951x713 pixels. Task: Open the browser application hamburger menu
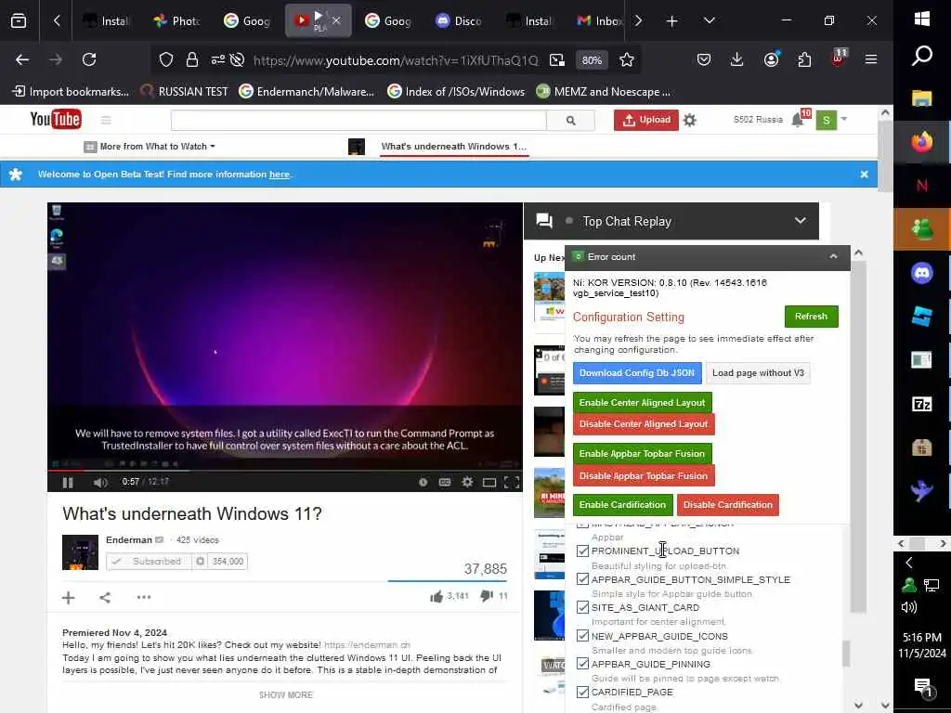point(871,59)
